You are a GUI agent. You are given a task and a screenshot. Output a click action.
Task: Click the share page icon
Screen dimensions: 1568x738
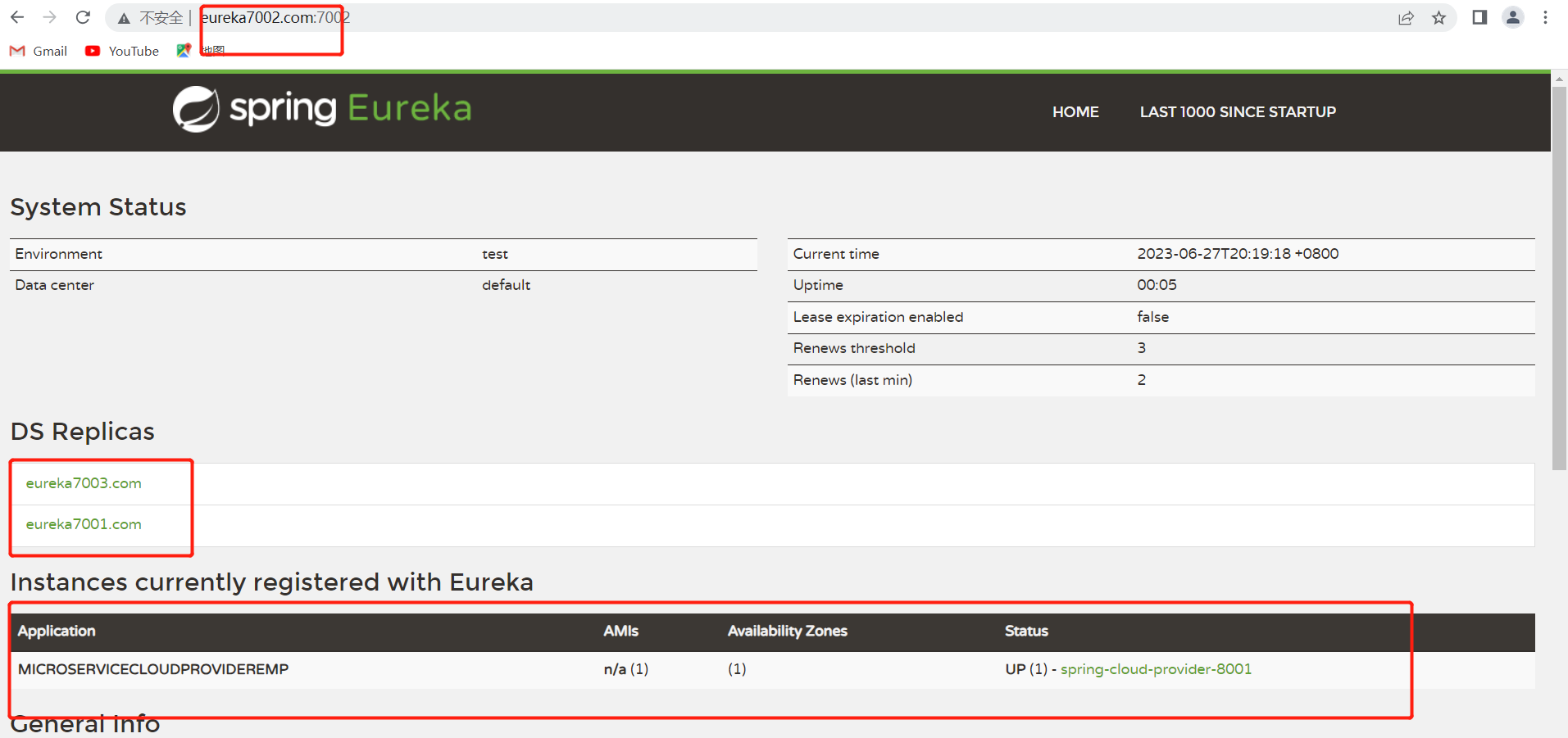(1406, 18)
